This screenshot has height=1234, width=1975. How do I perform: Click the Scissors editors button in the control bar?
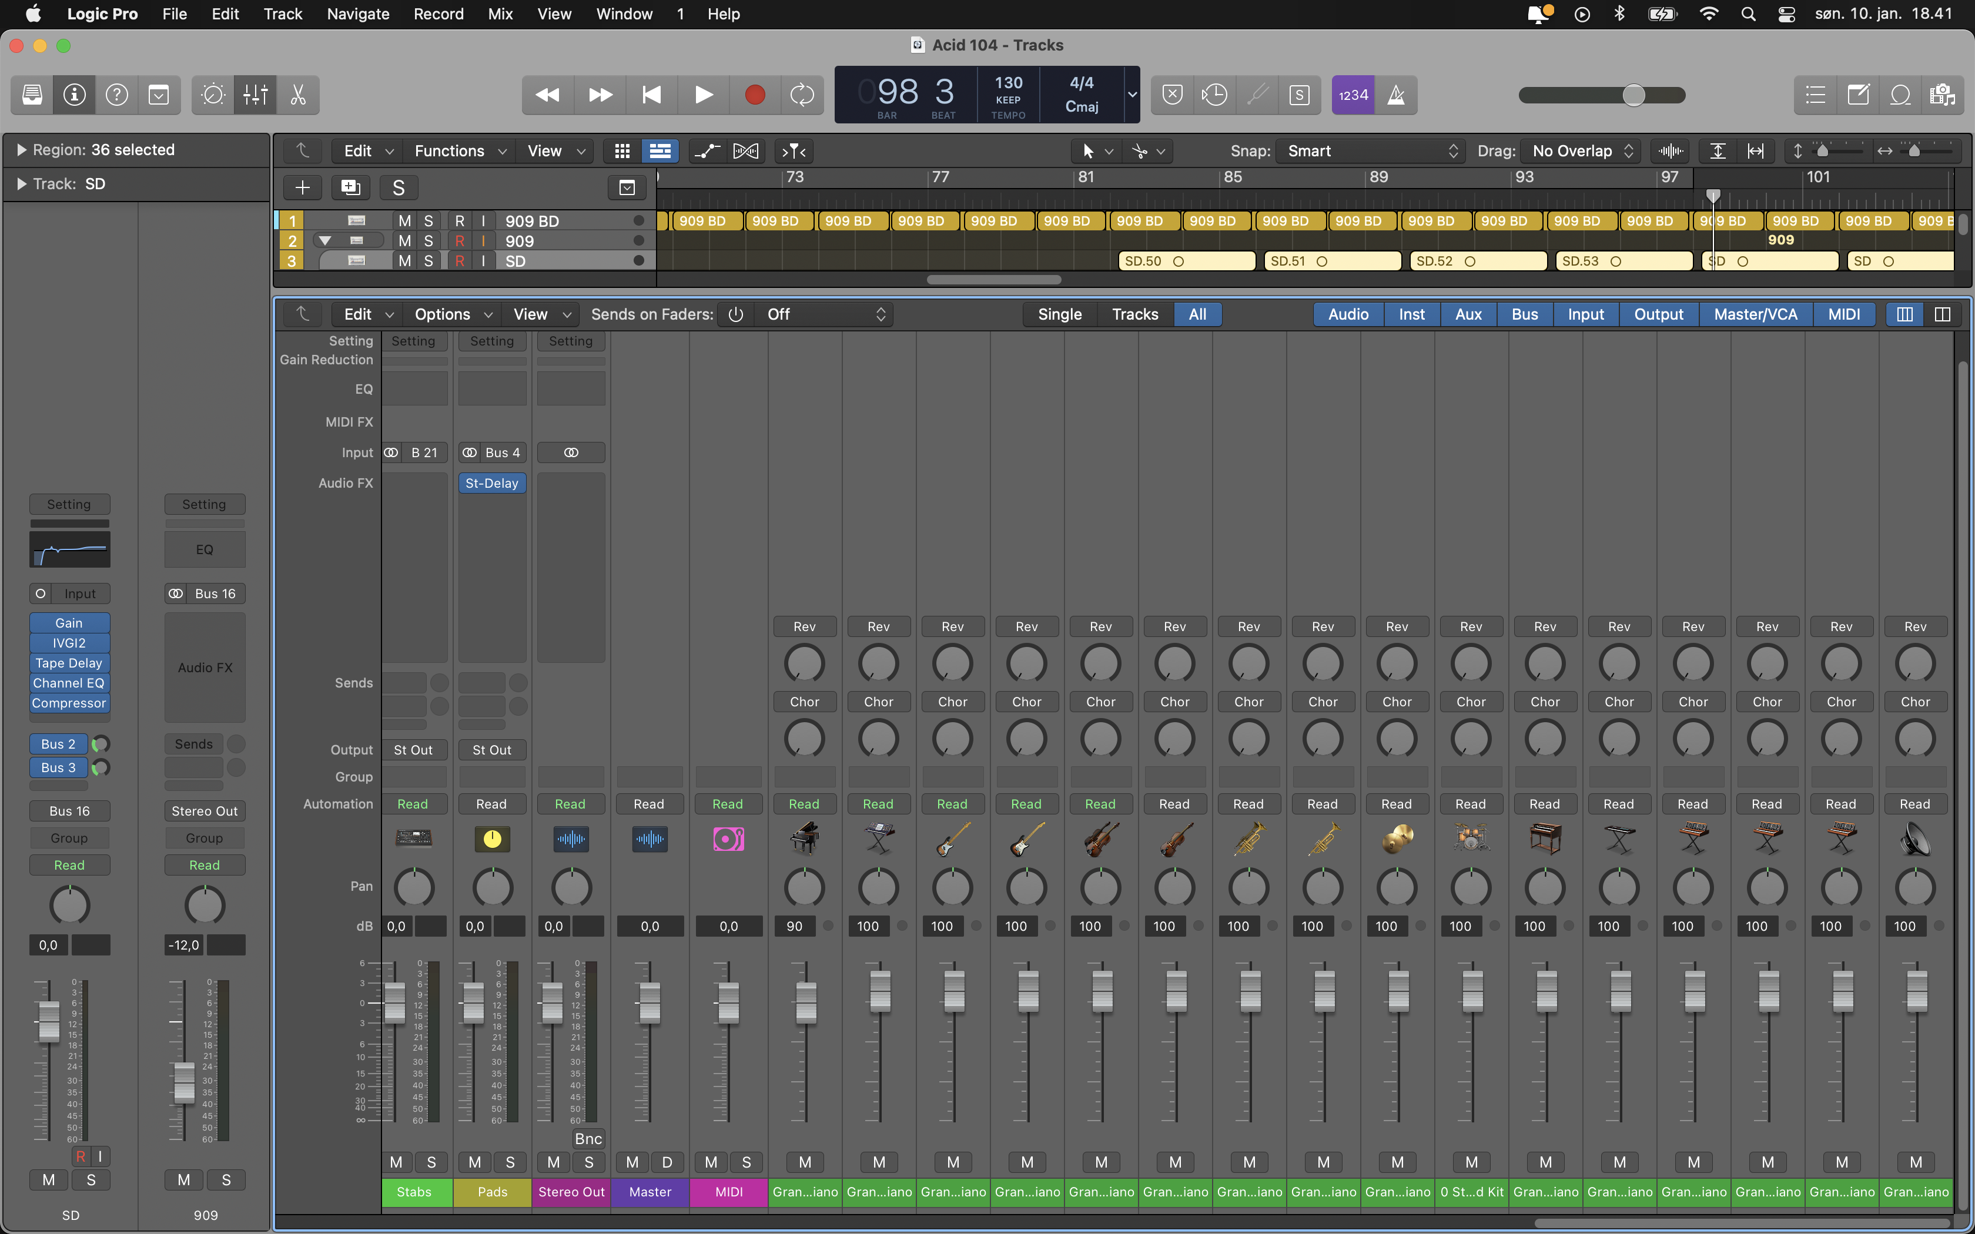[298, 95]
